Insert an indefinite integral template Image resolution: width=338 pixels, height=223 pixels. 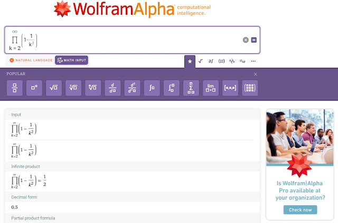point(152,88)
